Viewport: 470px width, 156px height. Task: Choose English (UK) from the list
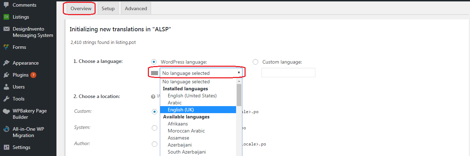click(x=198, y=110)
